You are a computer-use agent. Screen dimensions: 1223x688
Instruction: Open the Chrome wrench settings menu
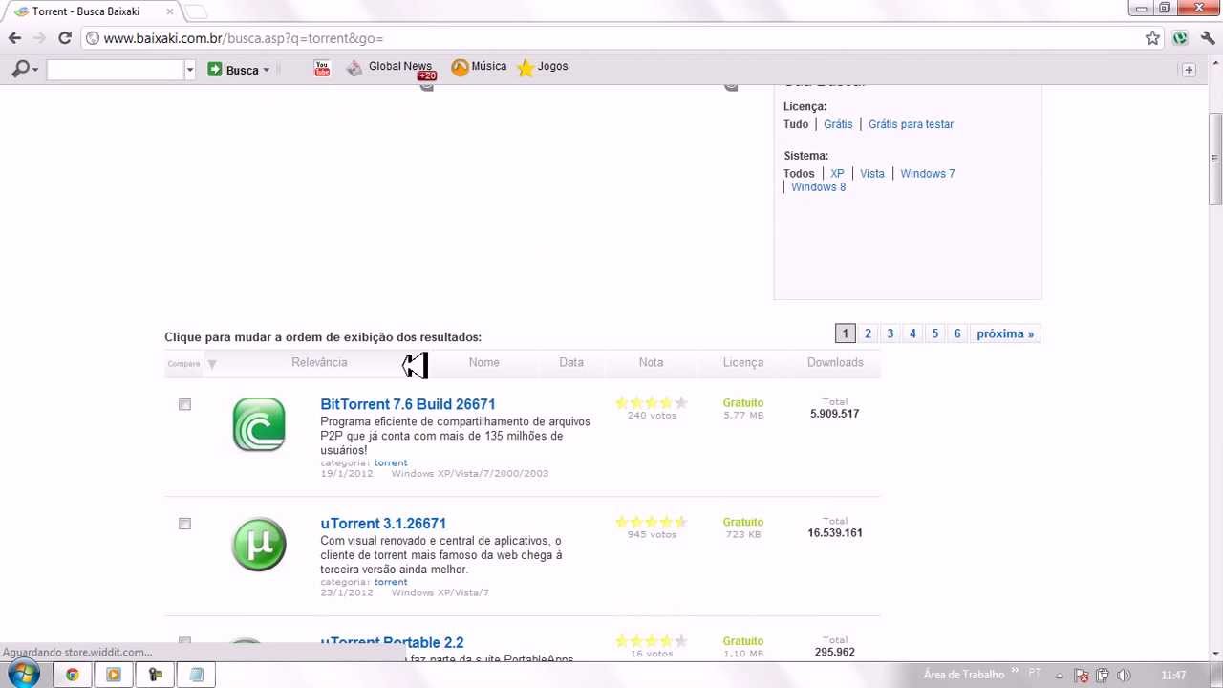pyautogui.click(x=1208, y=38)
